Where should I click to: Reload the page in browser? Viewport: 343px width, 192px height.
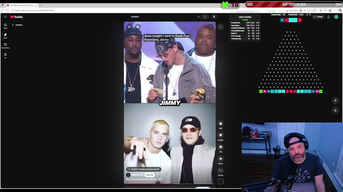coord(8,10)
